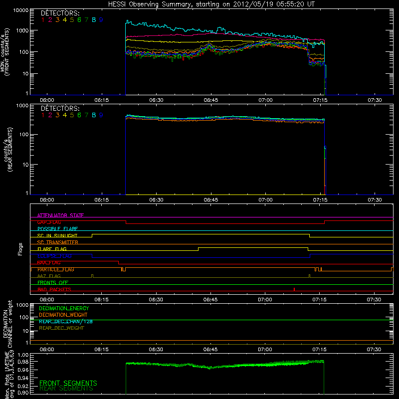Click the 1.00 tick label on the livetime axis
The height and width of the screenshot is (399, 399).
pos(23,355)
